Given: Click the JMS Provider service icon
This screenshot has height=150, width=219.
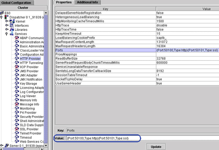Looking at the screenshot, I should click(x=17, y=71).
